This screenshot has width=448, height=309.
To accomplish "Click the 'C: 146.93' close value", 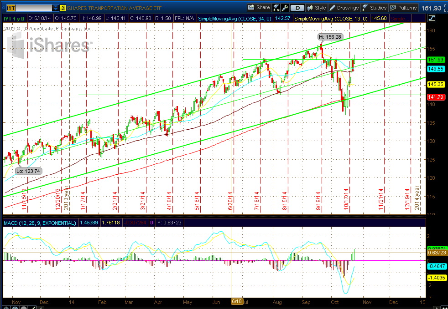I will click(x=141, y=19).
